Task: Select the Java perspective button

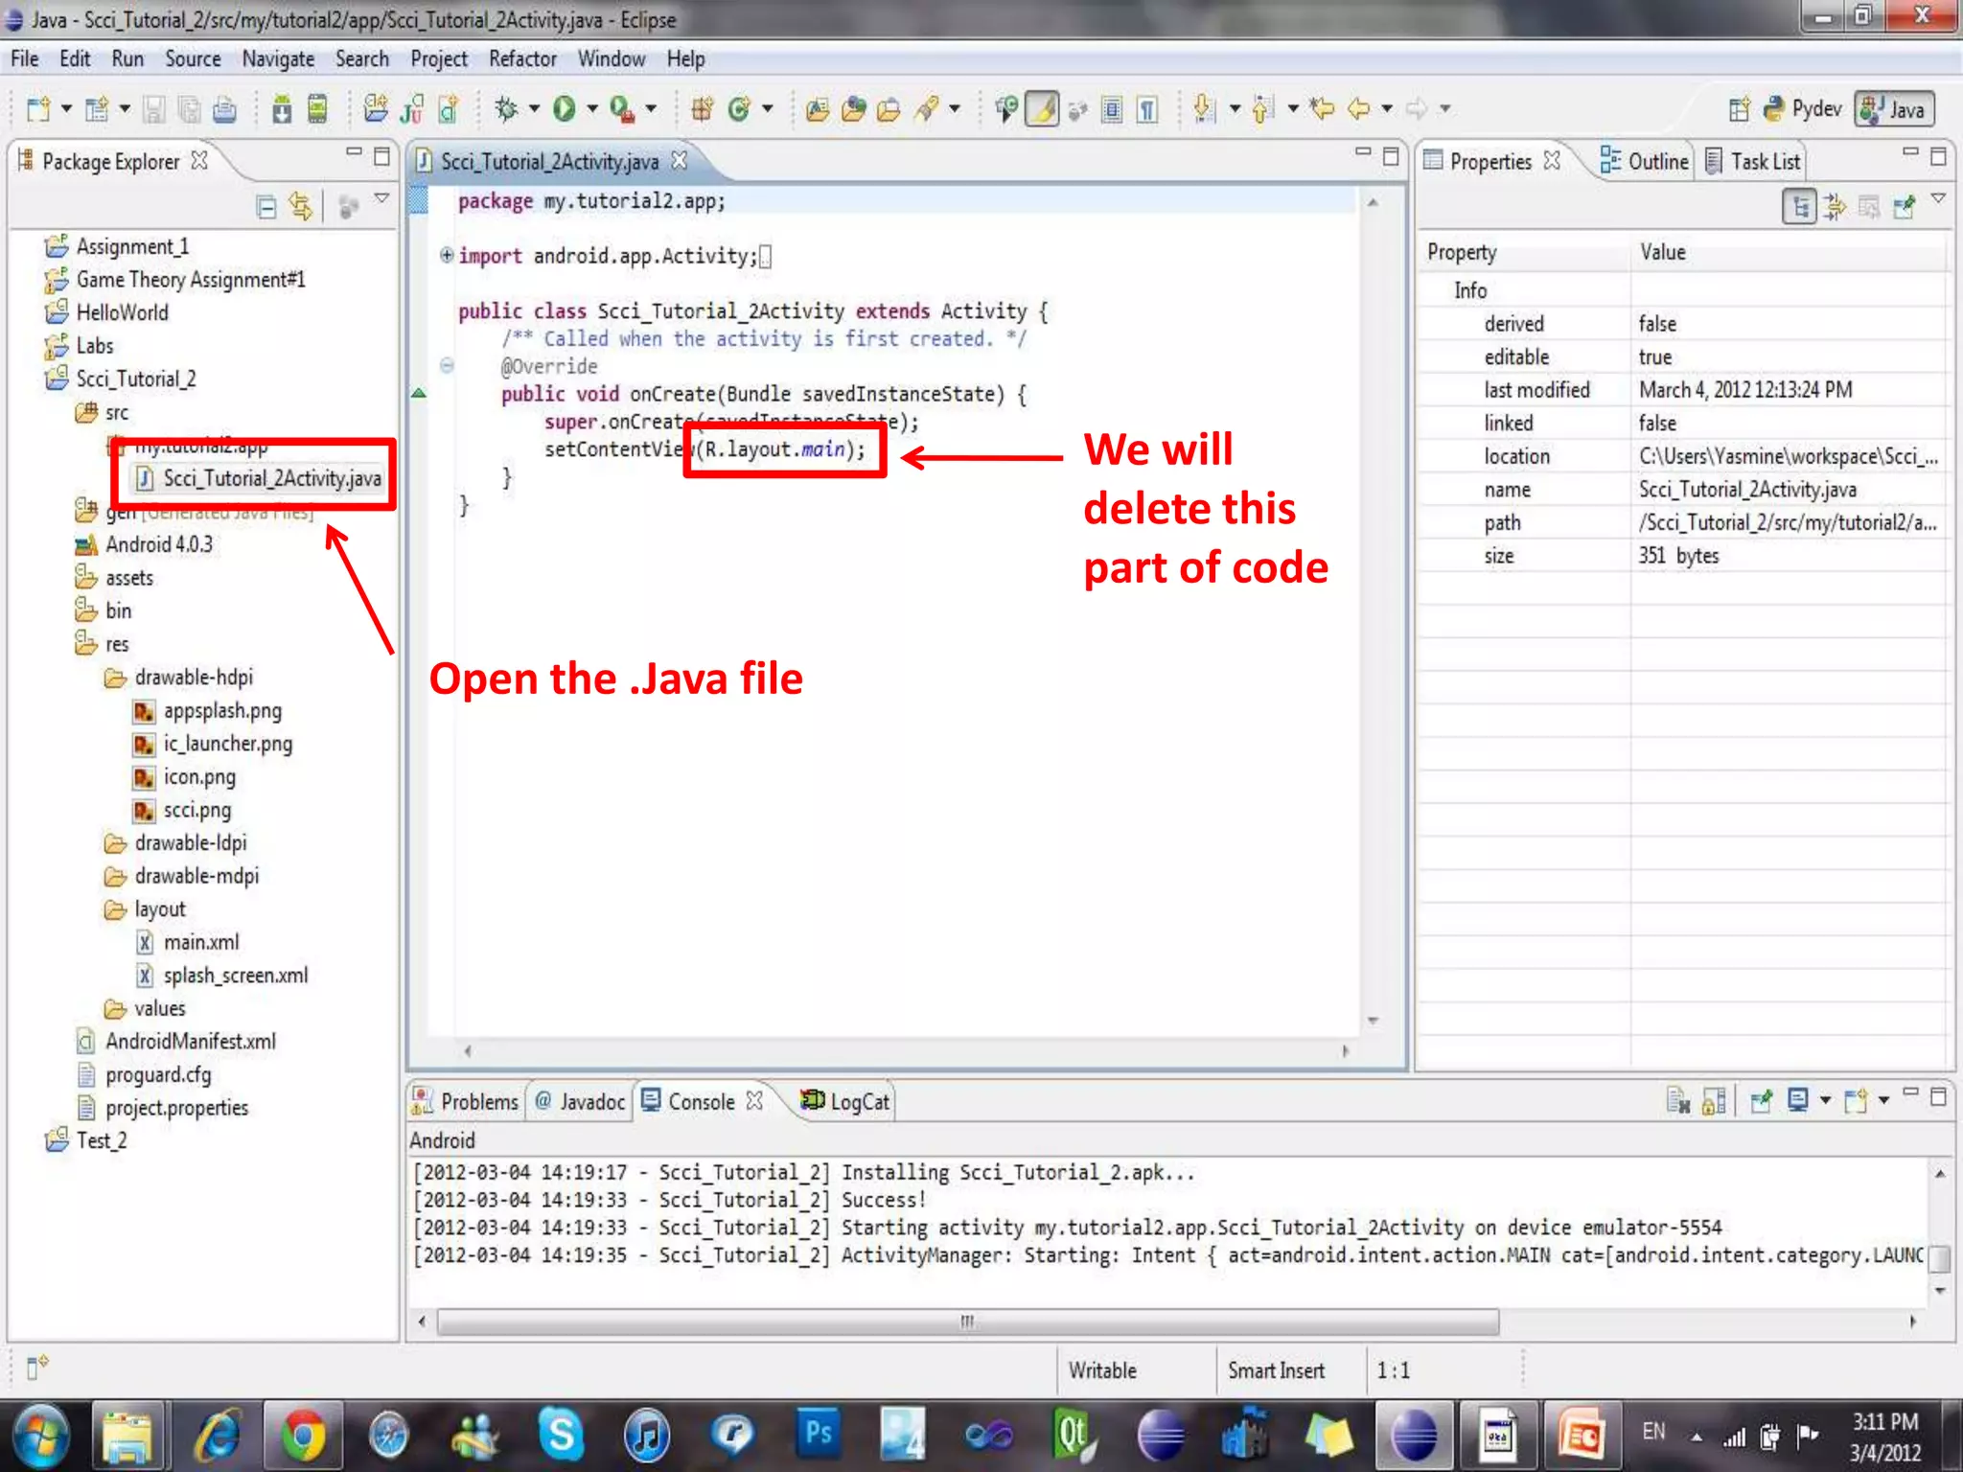Action: click(1894, 109)
